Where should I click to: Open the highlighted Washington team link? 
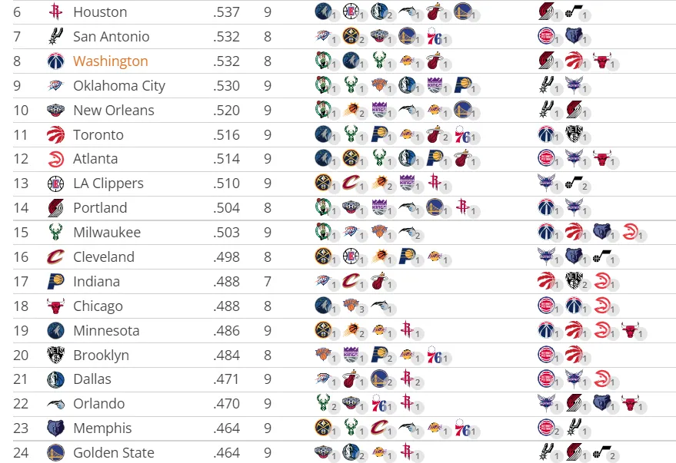tap(111, 61)
